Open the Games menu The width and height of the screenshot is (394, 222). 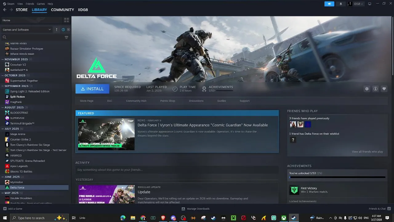click(x=41, y=4)
